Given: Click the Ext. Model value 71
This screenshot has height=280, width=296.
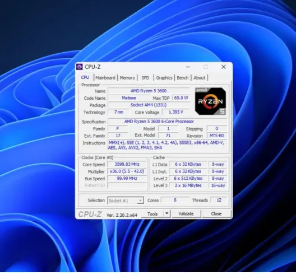Looking at the screenshot, I should 168,136.
